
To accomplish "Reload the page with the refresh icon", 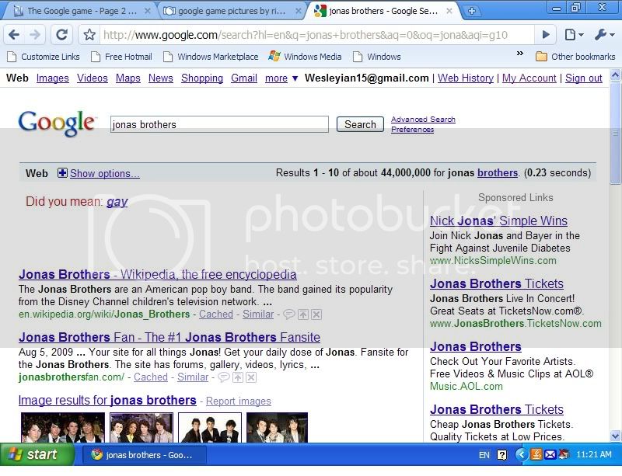I will [x=61, y=35].
